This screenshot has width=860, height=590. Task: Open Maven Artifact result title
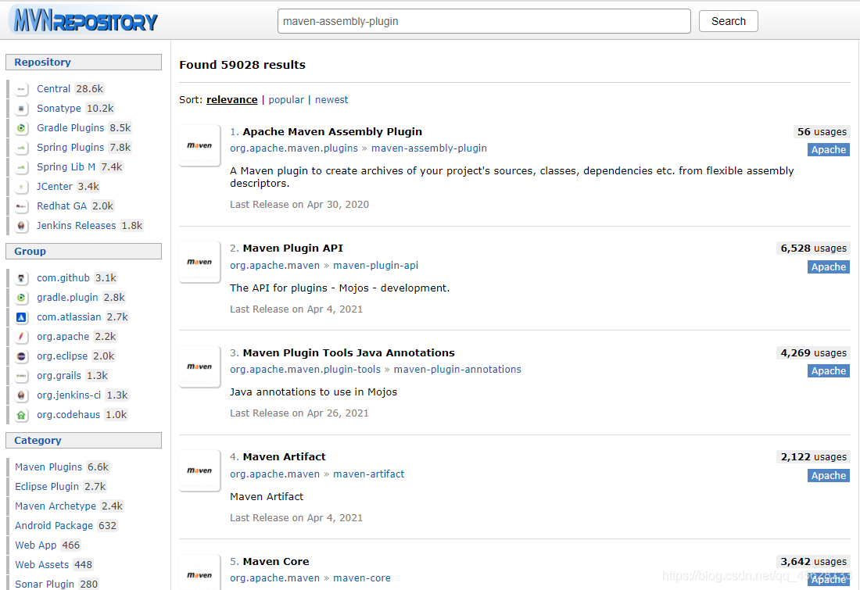284,456
